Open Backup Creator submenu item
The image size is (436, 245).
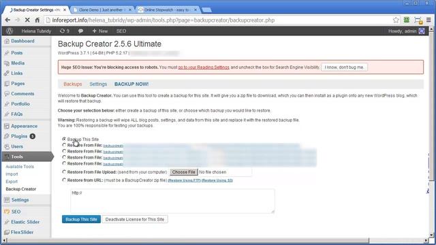21,189
